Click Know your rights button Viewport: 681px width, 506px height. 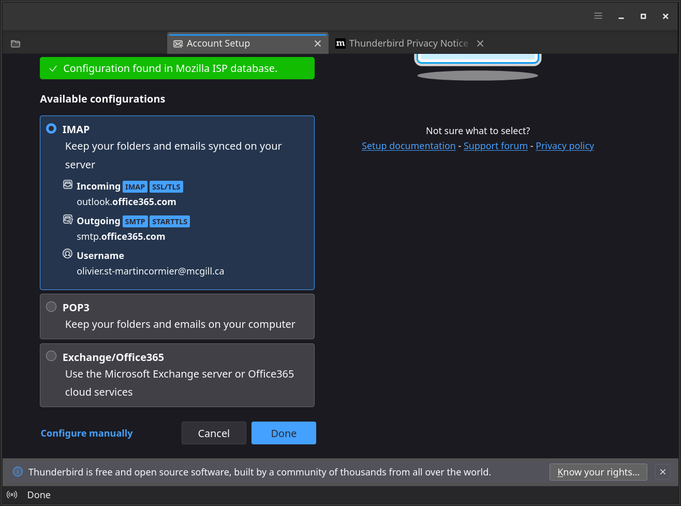pos(598,472)
